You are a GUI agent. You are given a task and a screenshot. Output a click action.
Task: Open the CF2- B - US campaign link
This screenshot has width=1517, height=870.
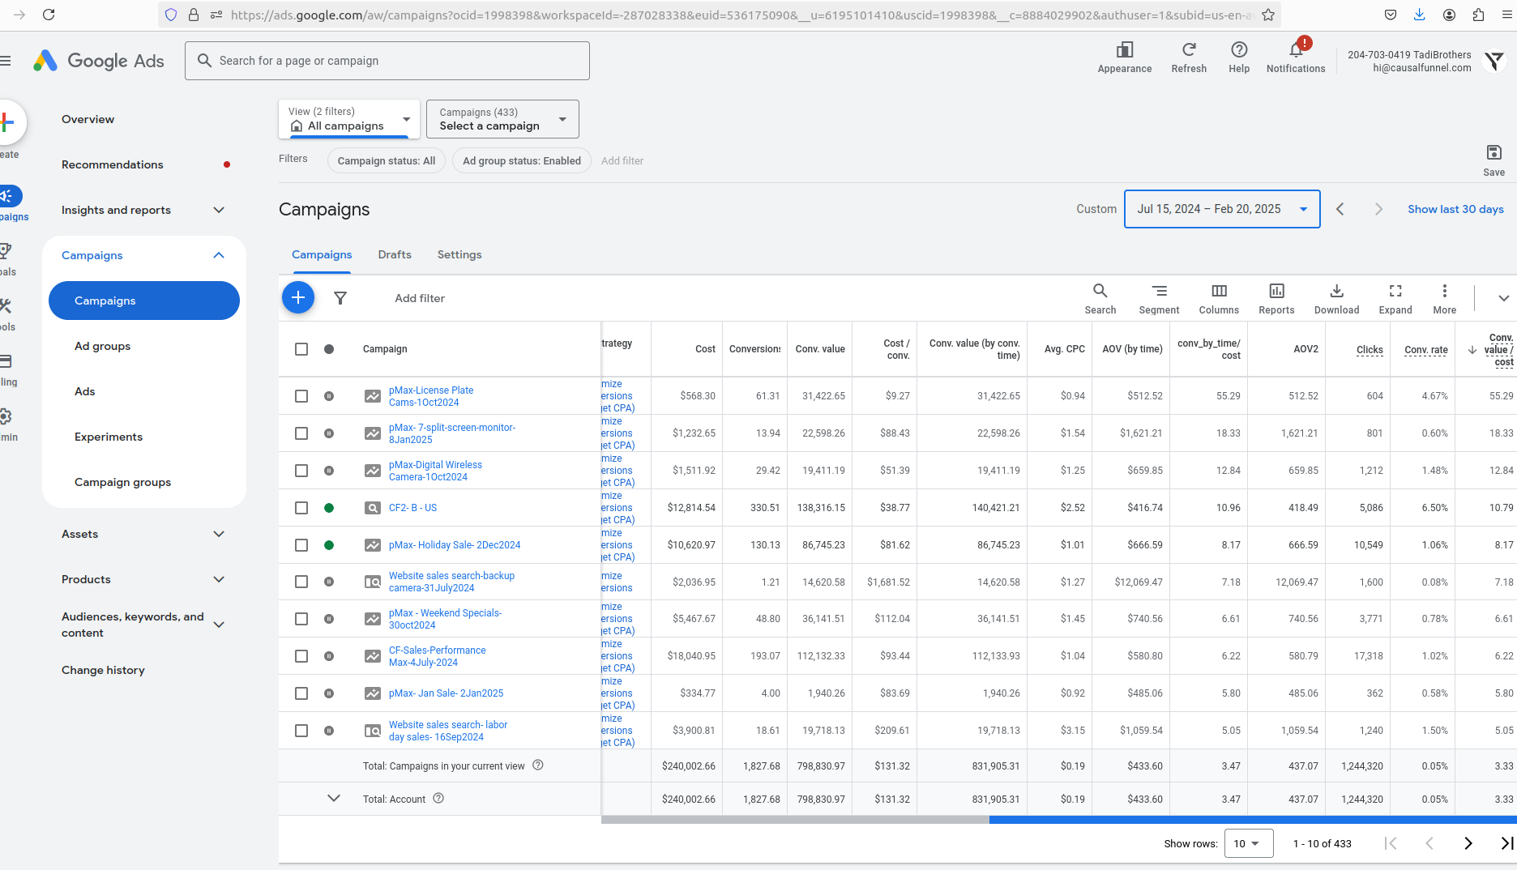[x=412, y=508]
